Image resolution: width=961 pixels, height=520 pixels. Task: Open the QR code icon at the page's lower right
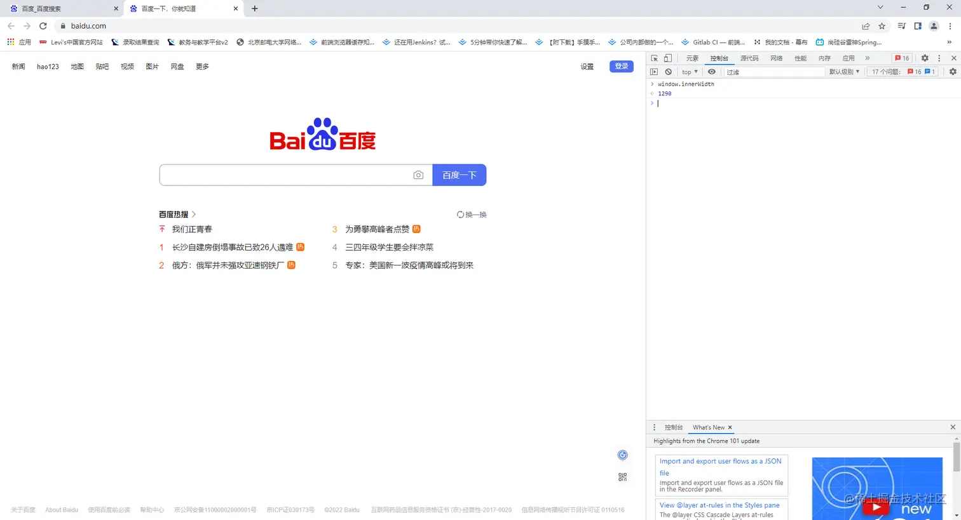623,477
